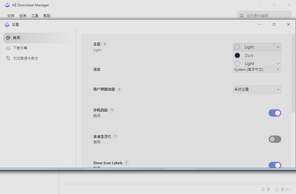The width and height of the screenshot is (296, 194).
Task: Click the dark color circle beside Dark
Action: (237, 55)
